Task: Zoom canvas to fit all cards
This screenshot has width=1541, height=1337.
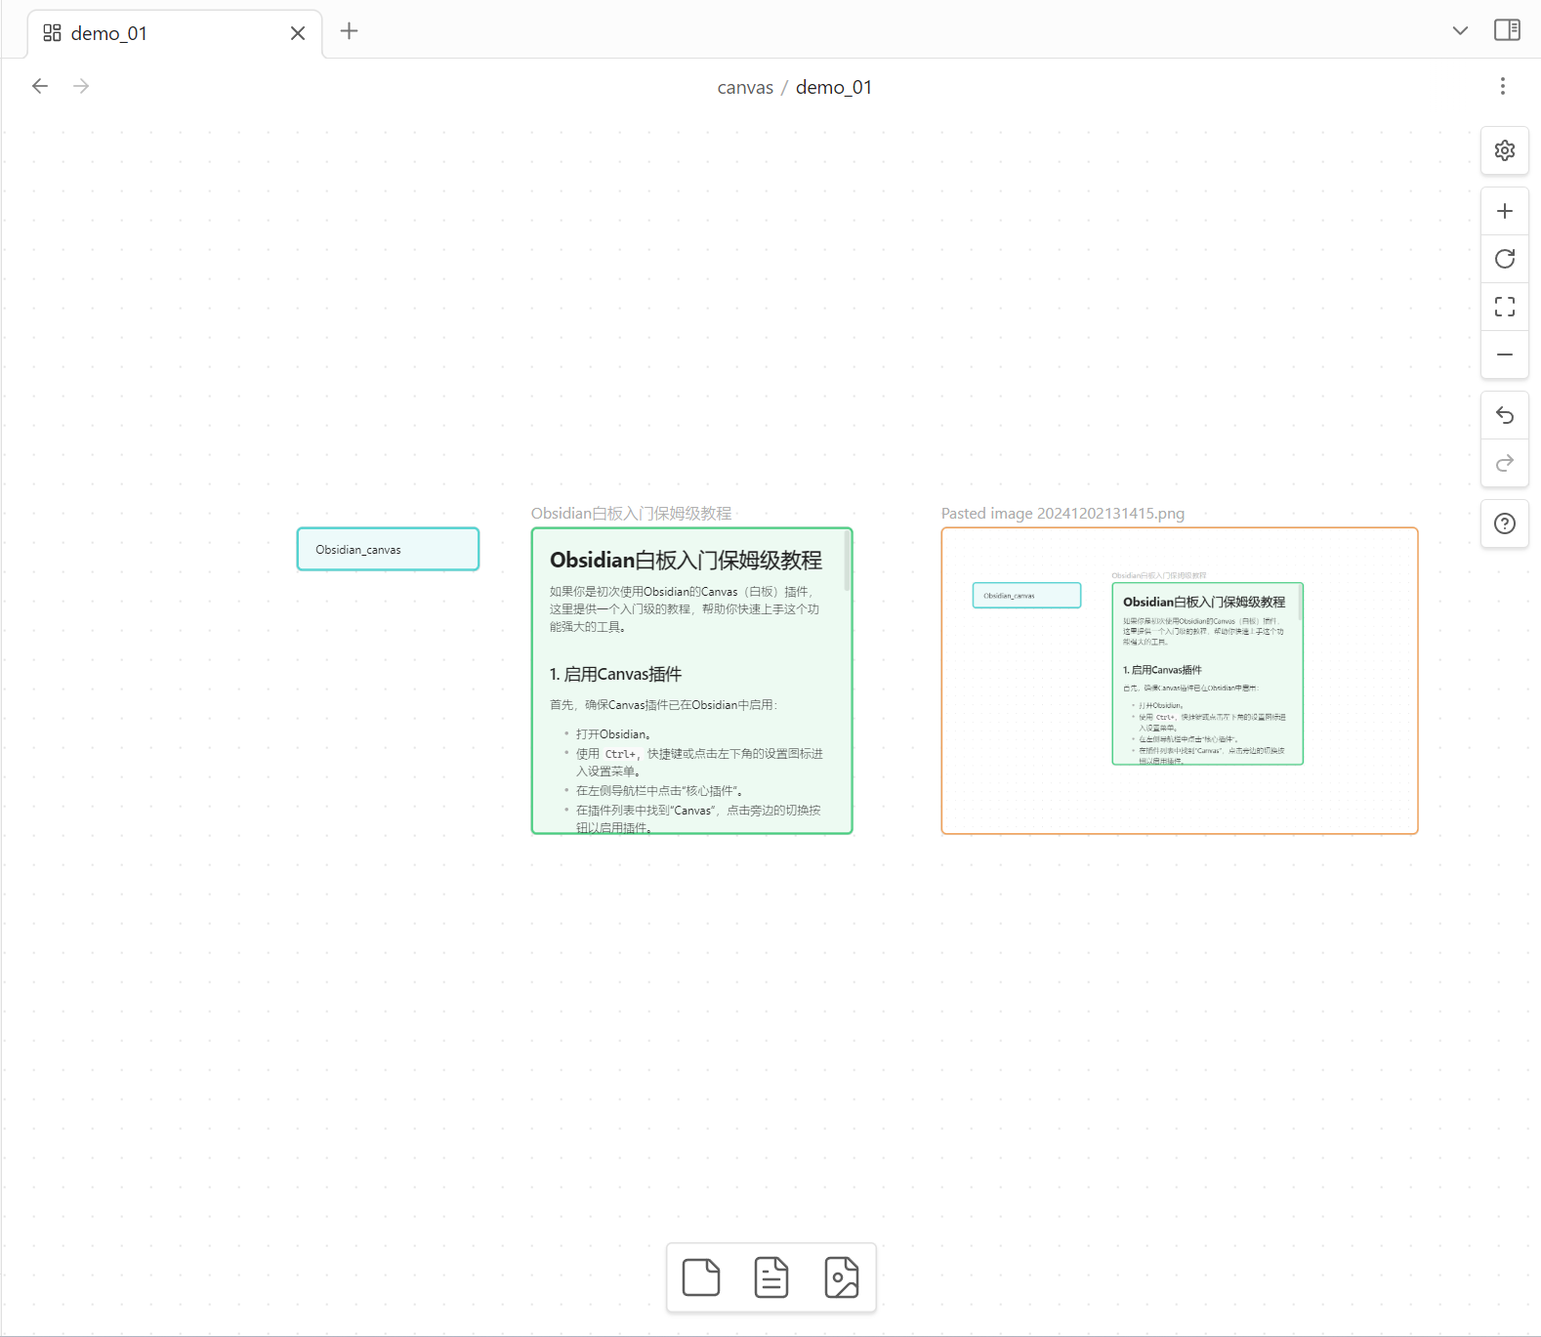Action: coord(1504,307)
